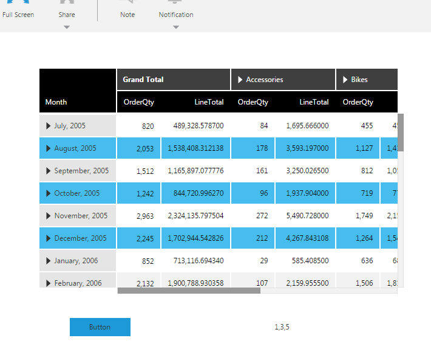Expand the December, 2005 row
The height and width of the screenshot is (352, 431).
tap(49, 238)
